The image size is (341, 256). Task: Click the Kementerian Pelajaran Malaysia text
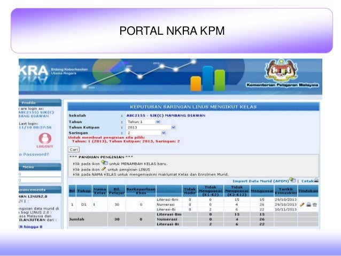[x=282, y=85]
